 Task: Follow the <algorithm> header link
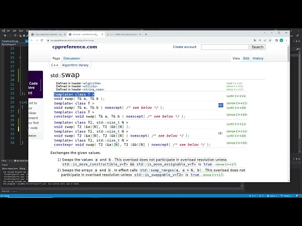pyautogui.click(x=92, y=83)
